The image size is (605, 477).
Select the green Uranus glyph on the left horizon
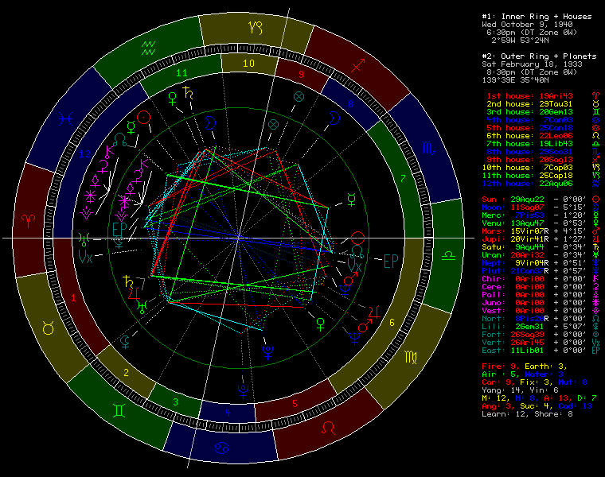coord(84,239)
